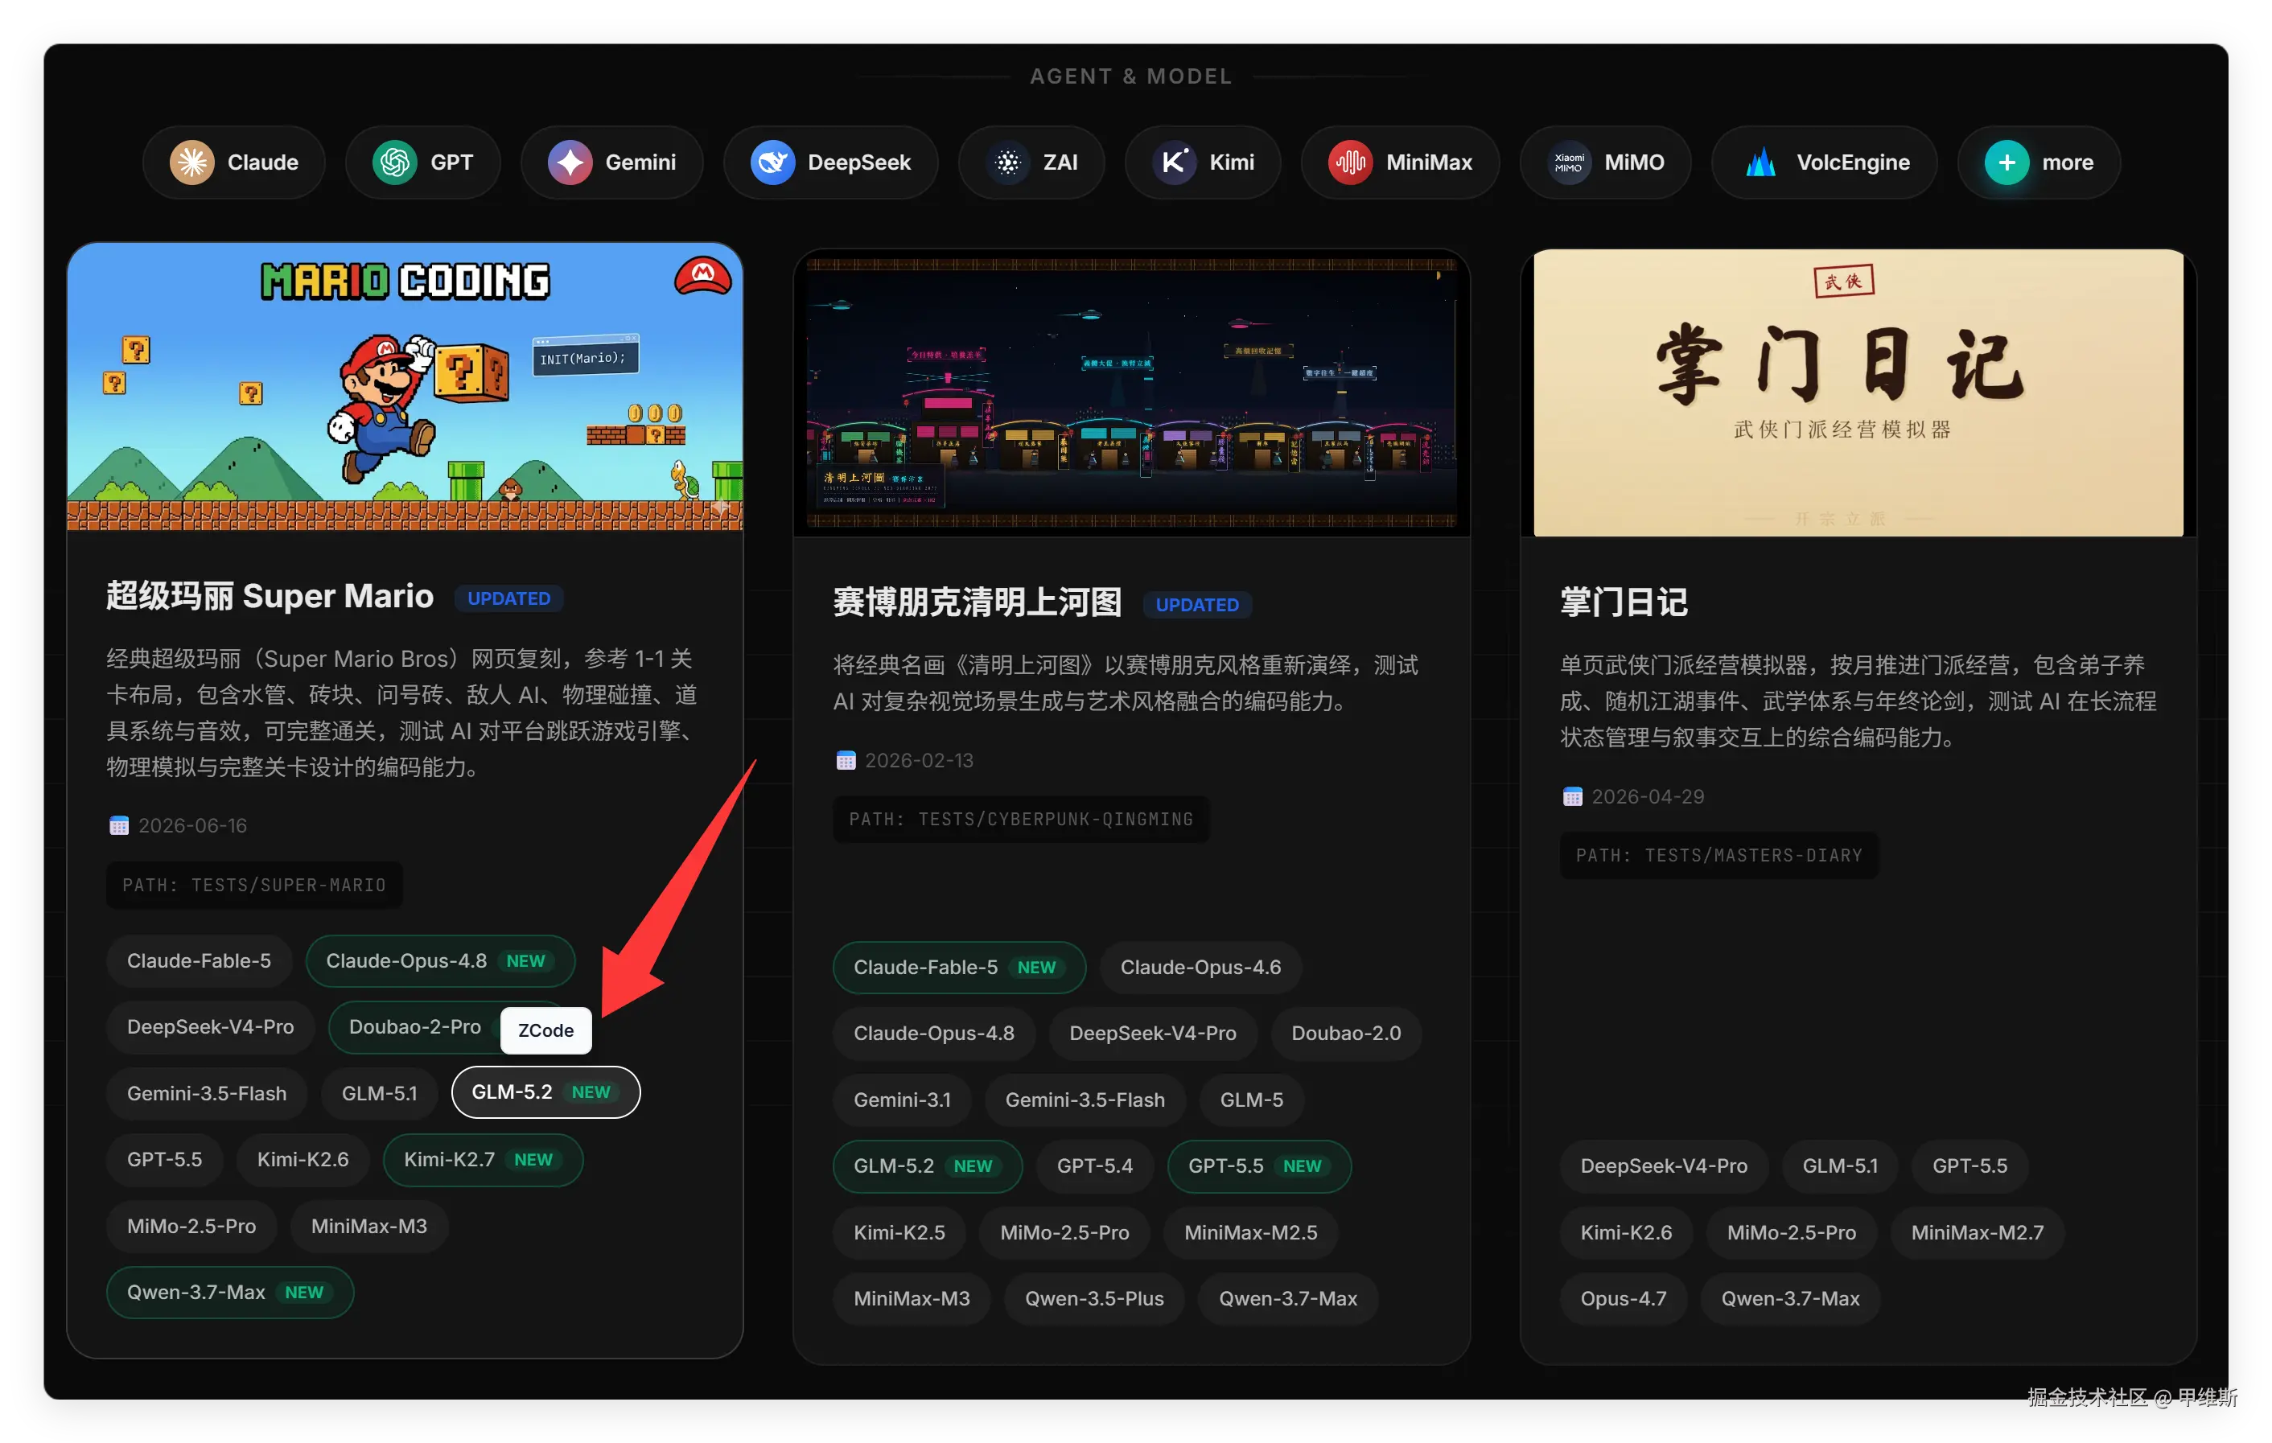
Task: Select the MiniMax-M2.5 tag
Action: (1251, 1233)
